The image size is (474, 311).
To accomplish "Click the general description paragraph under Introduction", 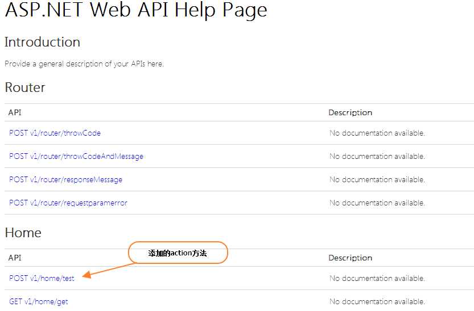I will click(x=84, y=64).
